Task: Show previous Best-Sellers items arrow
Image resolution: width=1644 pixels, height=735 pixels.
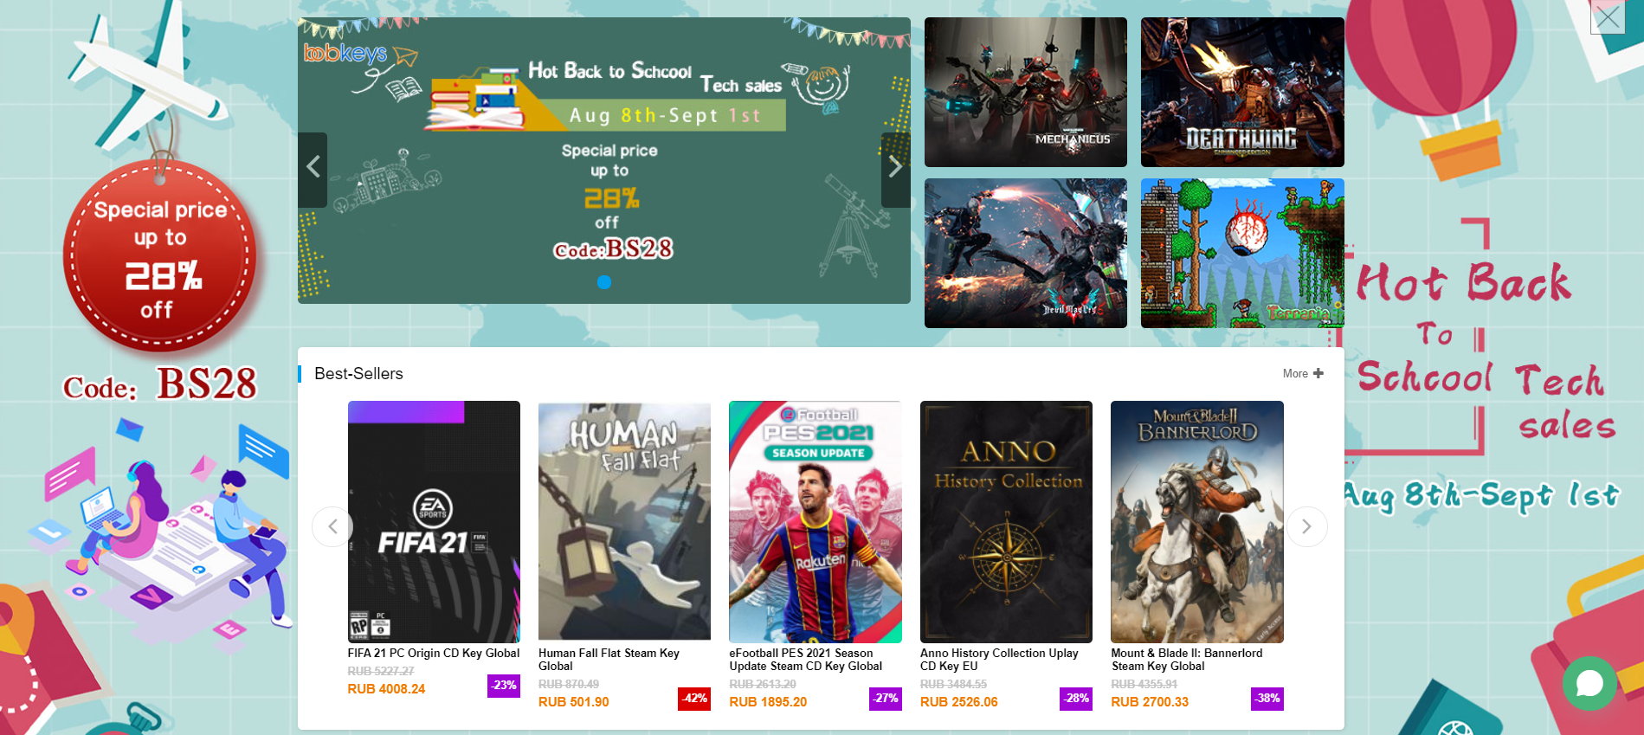Action: (332, 526)
